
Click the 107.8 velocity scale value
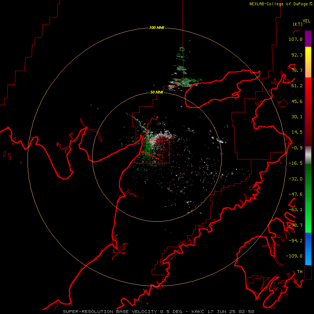296,39
